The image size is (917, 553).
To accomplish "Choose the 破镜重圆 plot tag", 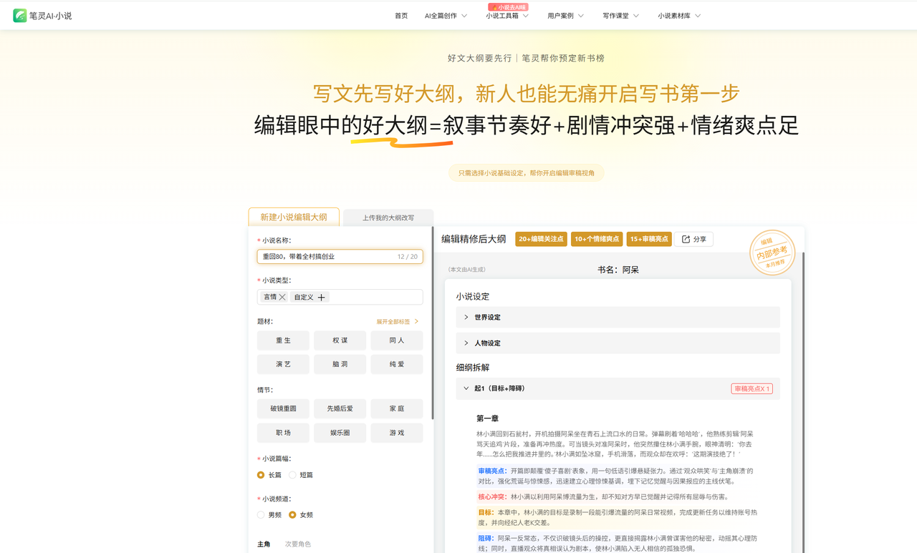I will click(283, 408).
